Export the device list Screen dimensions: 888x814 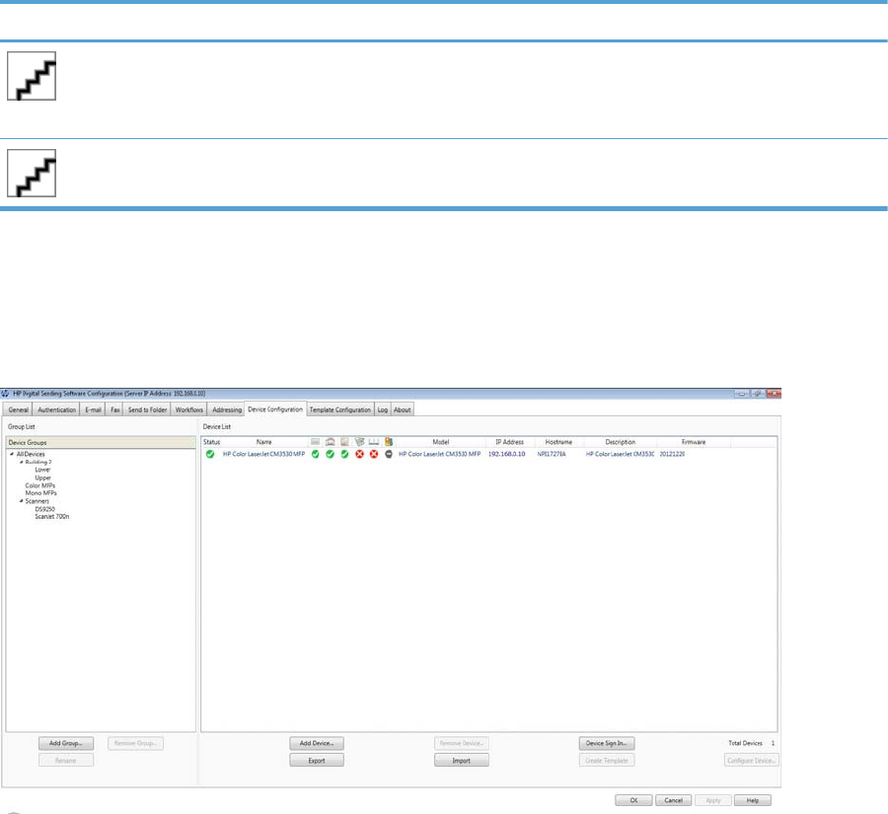point(317,761)
